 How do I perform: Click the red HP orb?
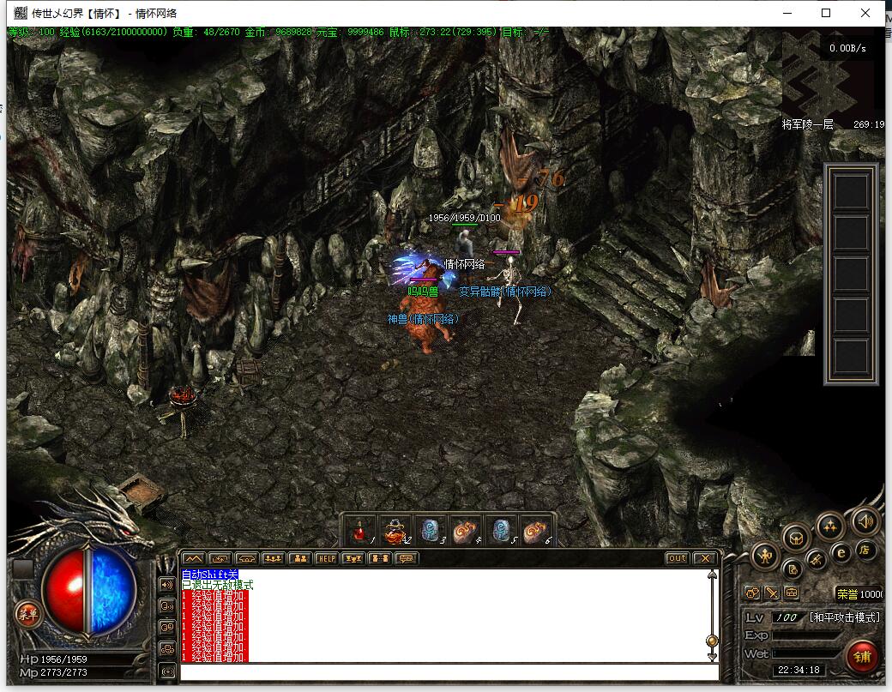tap(63, 591)
